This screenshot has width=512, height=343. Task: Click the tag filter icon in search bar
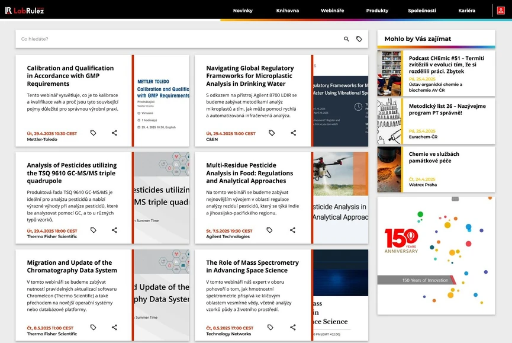pos(359,39)
